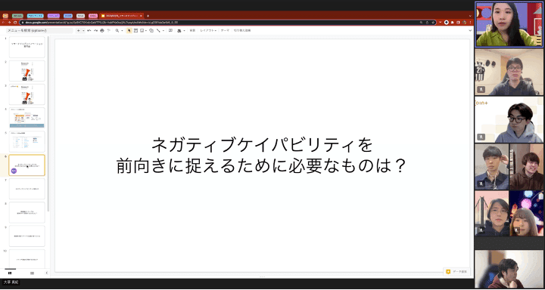Image resolution: width=545 pixels, height=290 pixels.
Task: Click the share icon in address bar
Action: [427, 22]
